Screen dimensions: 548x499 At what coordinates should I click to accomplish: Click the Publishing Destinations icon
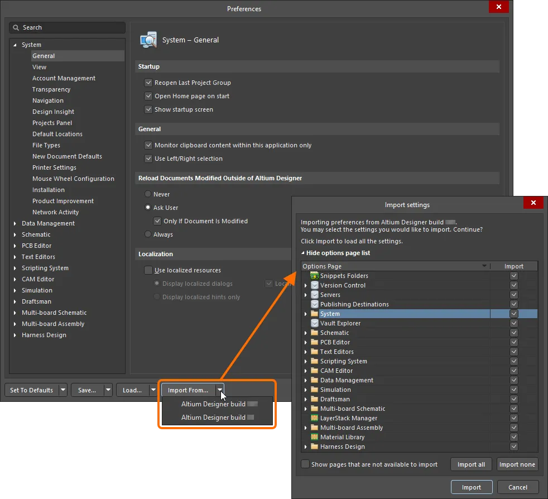[x=315, y=304]
